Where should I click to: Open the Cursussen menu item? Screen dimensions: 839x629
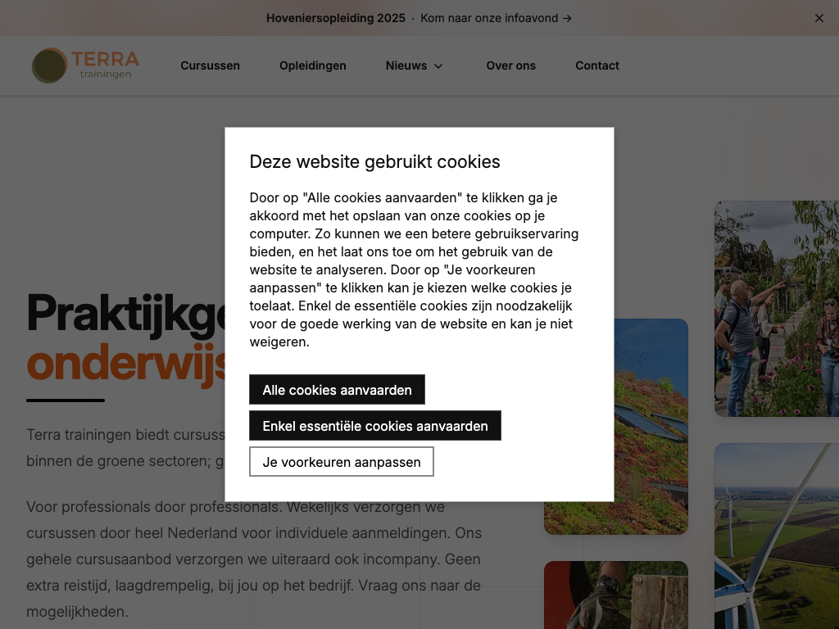(210, 66)
